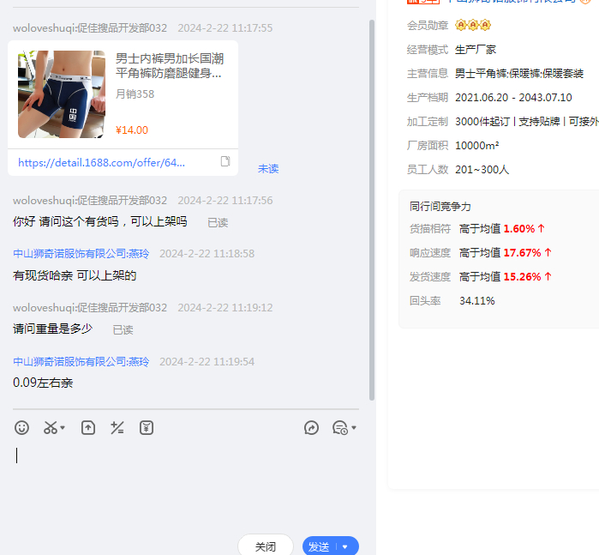The height and width of the screenshot is (555, 599).
Task: Click the forward message arrow icon
Action: click(x=311, y=427)
